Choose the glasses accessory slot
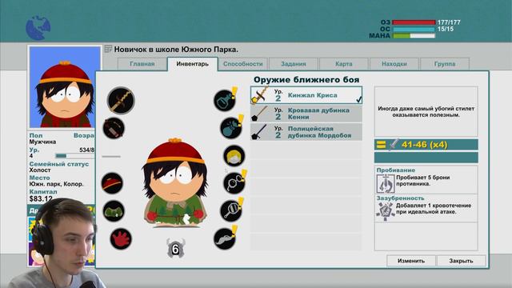Viewport: 512px width, 288px height. pyautogui.click(x=234, y=183)
